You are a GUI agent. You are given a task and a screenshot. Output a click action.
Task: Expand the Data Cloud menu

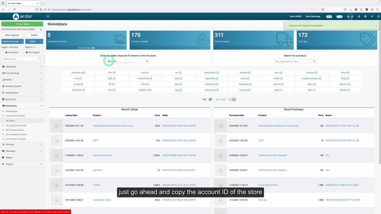tap(22, 99)
